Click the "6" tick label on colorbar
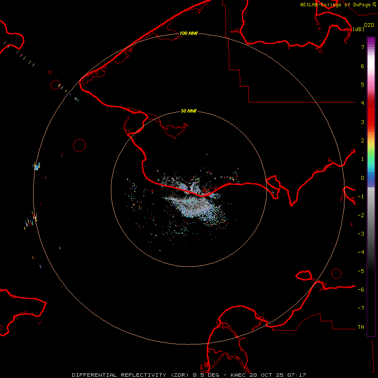The width and height of the screenshot is (378, 378). [x=362, y=66]
